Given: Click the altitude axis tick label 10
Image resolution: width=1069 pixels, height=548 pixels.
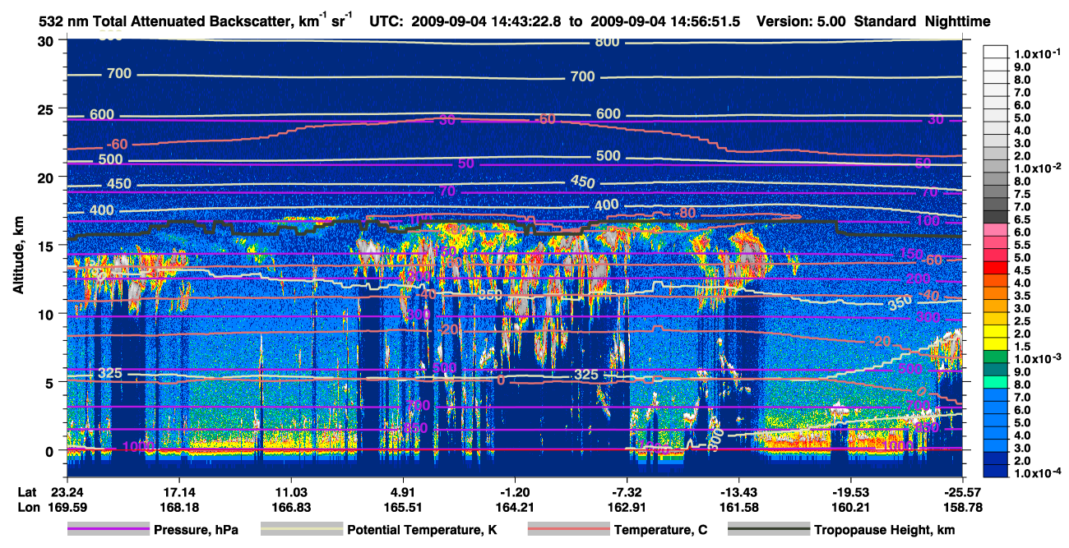Looking at the screenshot, I should (x=48, y=314).
